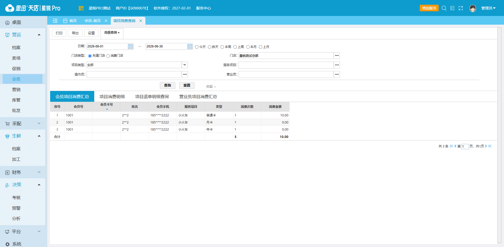This screenshot has width=504, height=247.
Task: Select the 上月 date radio button
Action: click(260, 47)
